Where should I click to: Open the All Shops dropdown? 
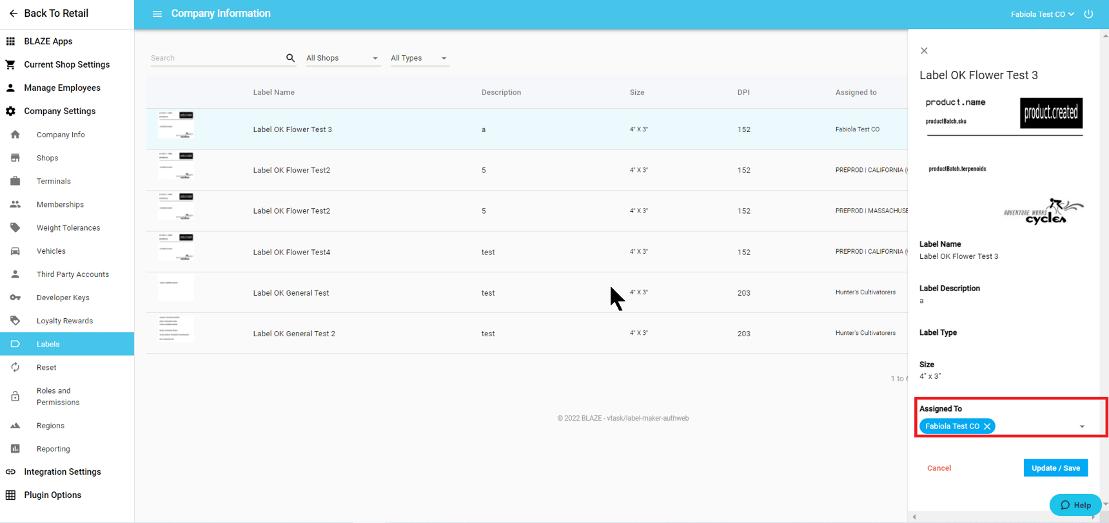342,58
